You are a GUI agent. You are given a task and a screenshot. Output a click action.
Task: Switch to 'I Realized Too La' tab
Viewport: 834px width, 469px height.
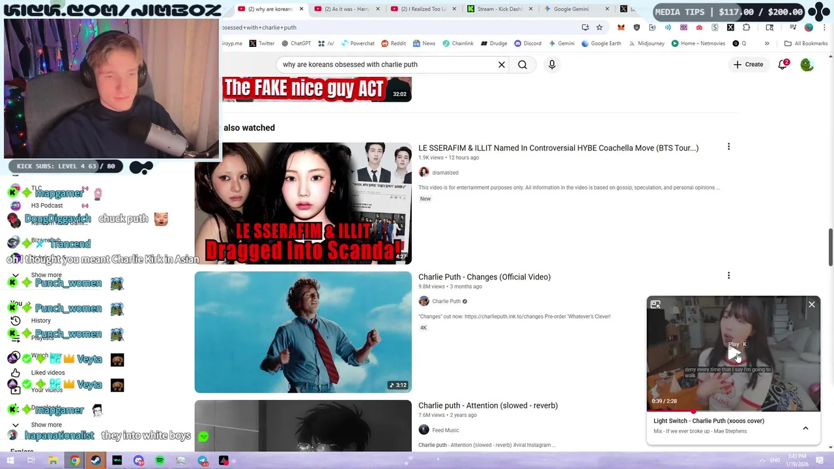coord(422,9)
